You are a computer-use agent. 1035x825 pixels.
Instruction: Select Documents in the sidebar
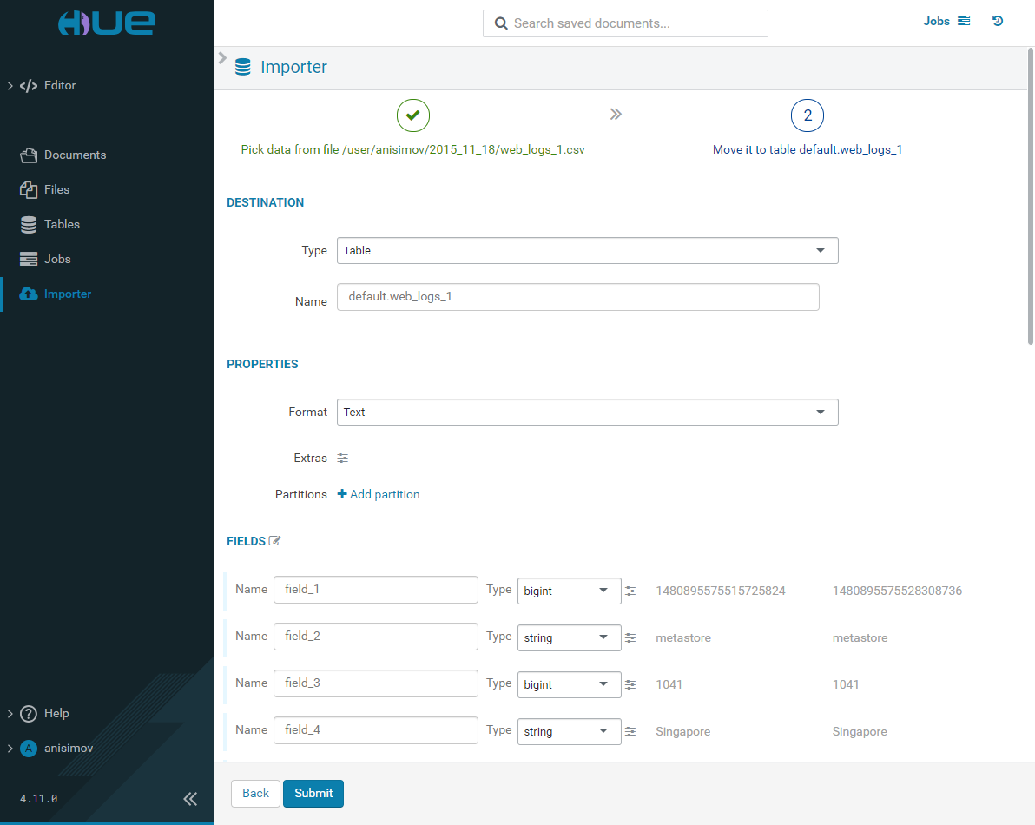(75, 155)
